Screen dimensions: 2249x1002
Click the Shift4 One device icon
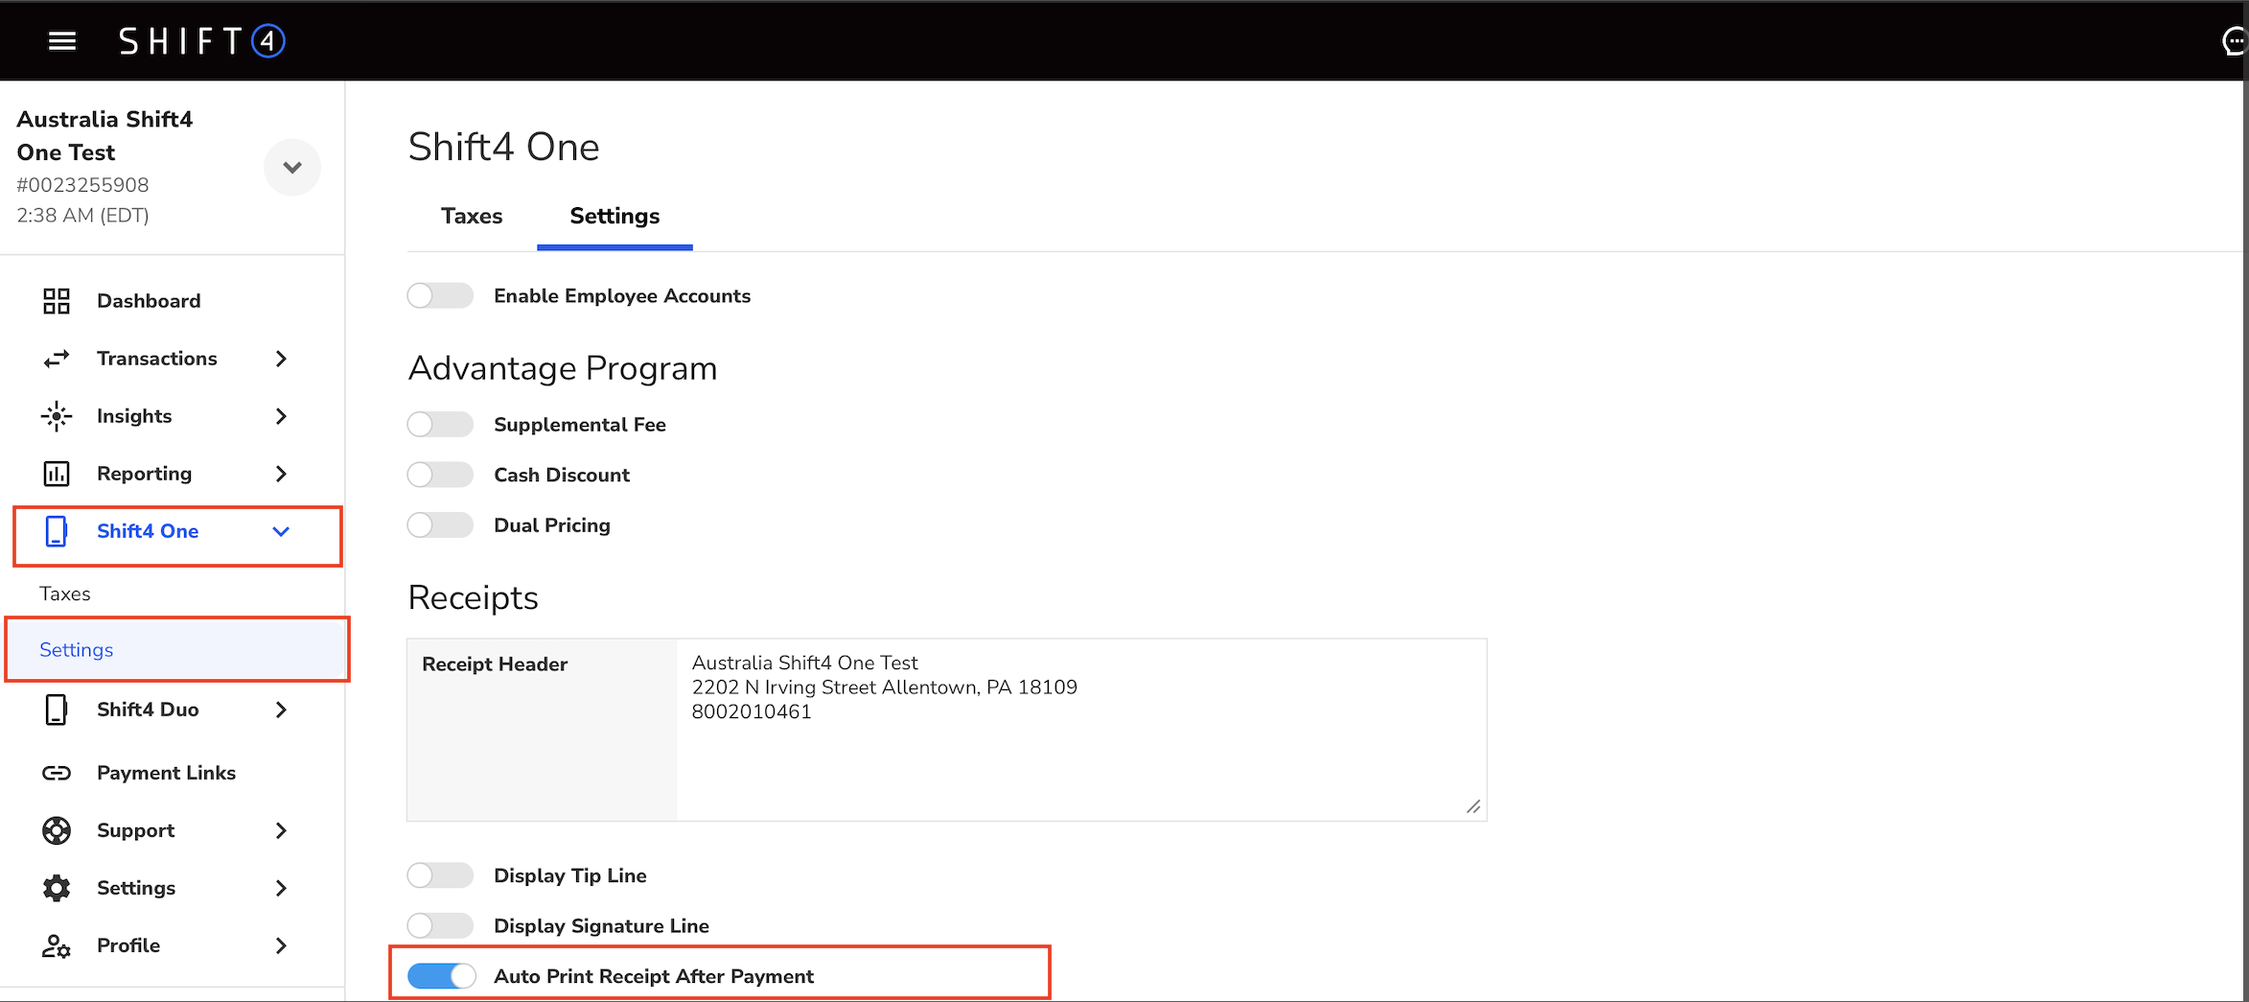pyautogui.click(x=57, y=531)
